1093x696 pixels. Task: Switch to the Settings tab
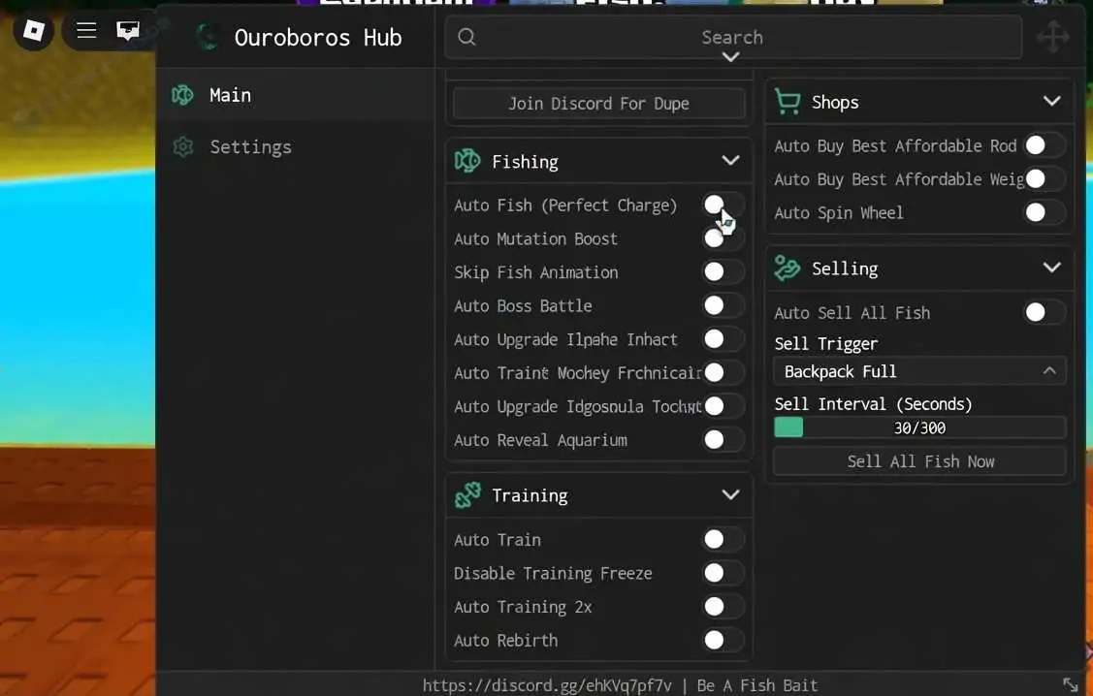[296, 146]
